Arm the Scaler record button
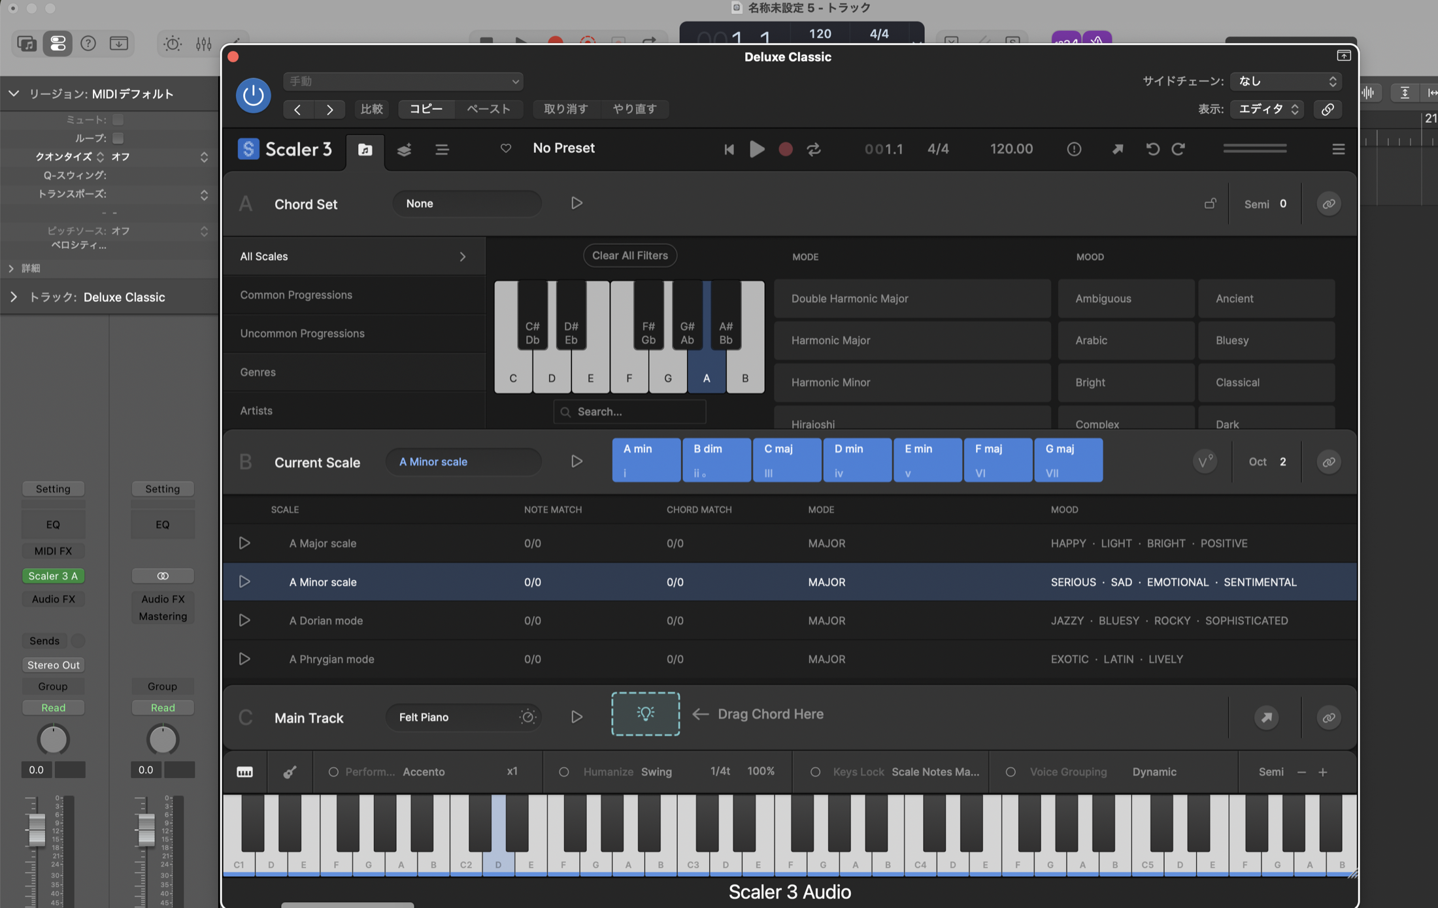 tap(786, 150)
